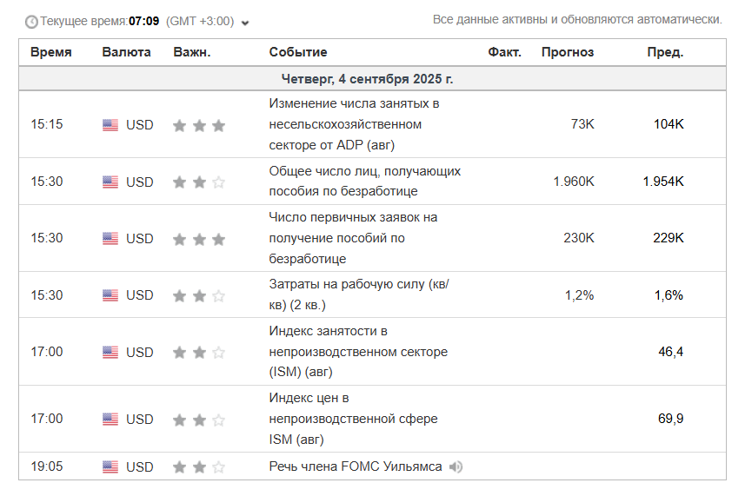Screen dimensions: 745x496
Task: Open the ADP nonfarm employment change event
Action: point(354,124)
